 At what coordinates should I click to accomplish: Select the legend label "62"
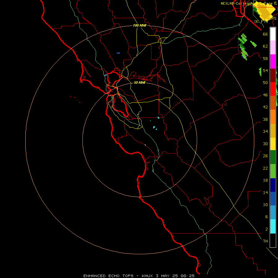(x=265, y=46)
